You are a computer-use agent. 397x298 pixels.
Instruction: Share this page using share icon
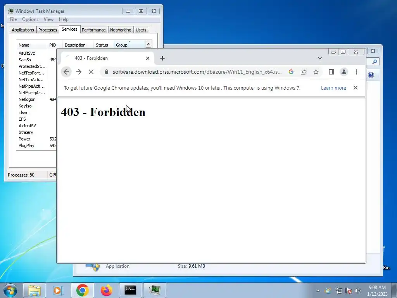tap(304, 72)
